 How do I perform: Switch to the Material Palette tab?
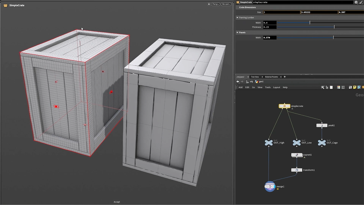271,77
